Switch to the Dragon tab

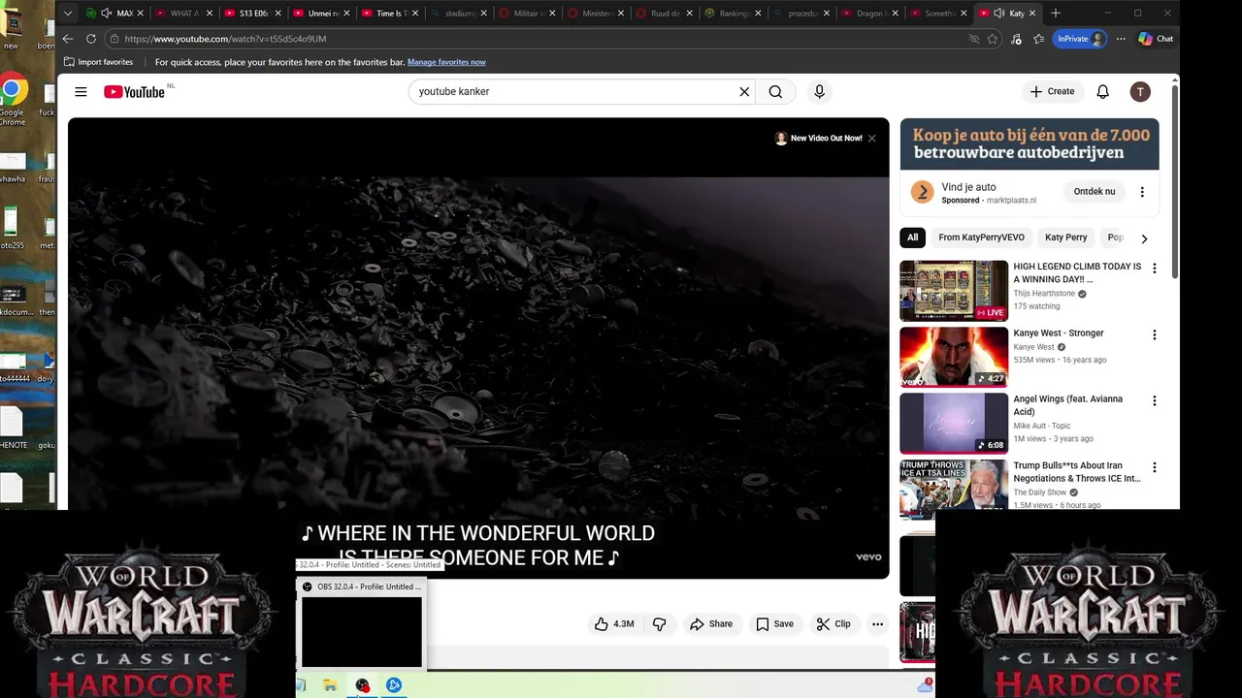868,14
